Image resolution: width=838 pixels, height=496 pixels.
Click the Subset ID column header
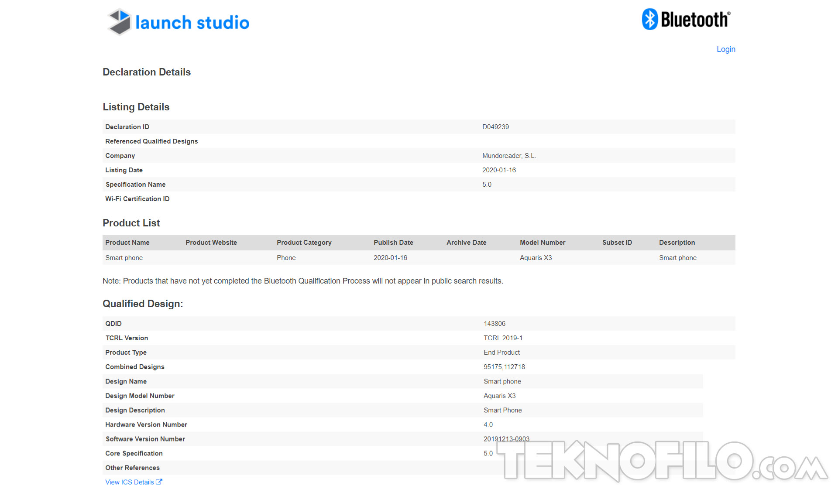point(617,243)
